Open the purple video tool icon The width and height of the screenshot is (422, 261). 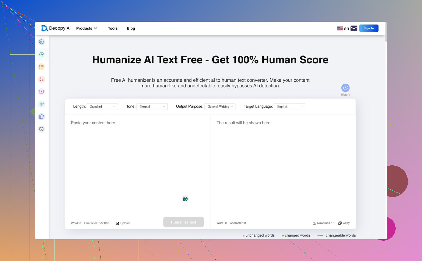(41, 92)
